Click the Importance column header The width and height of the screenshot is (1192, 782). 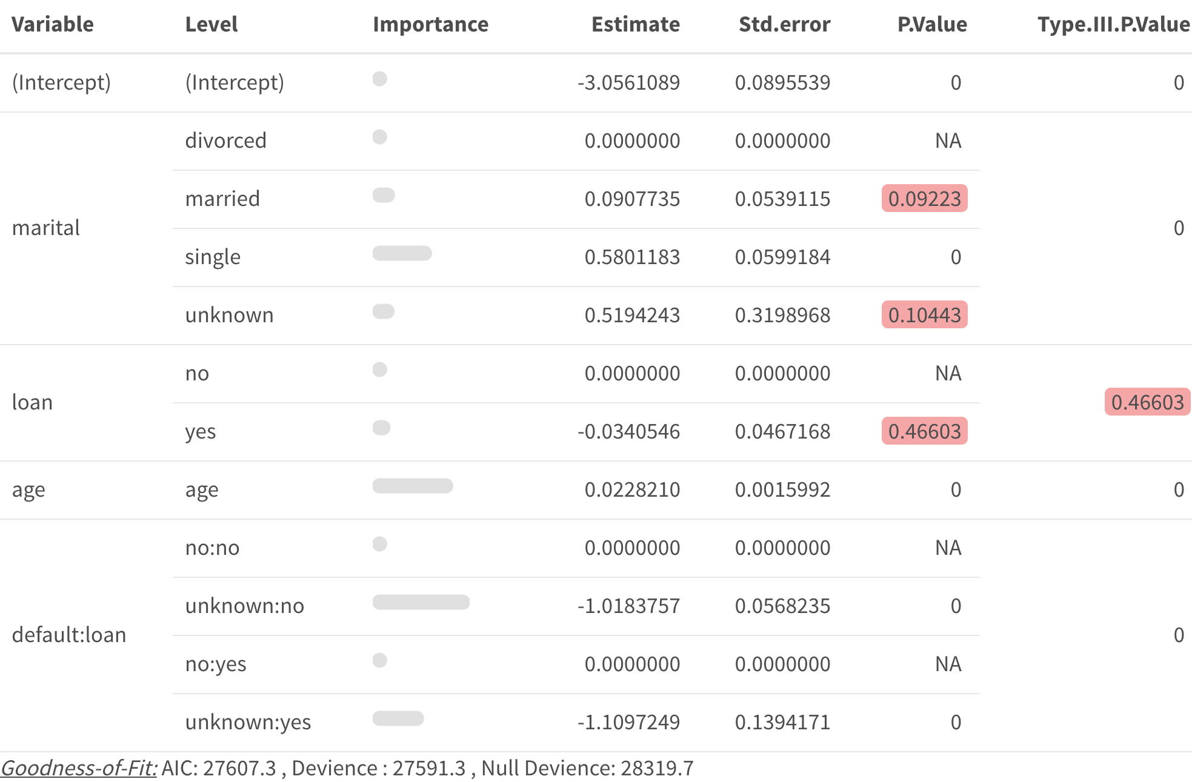pos(430,24)
